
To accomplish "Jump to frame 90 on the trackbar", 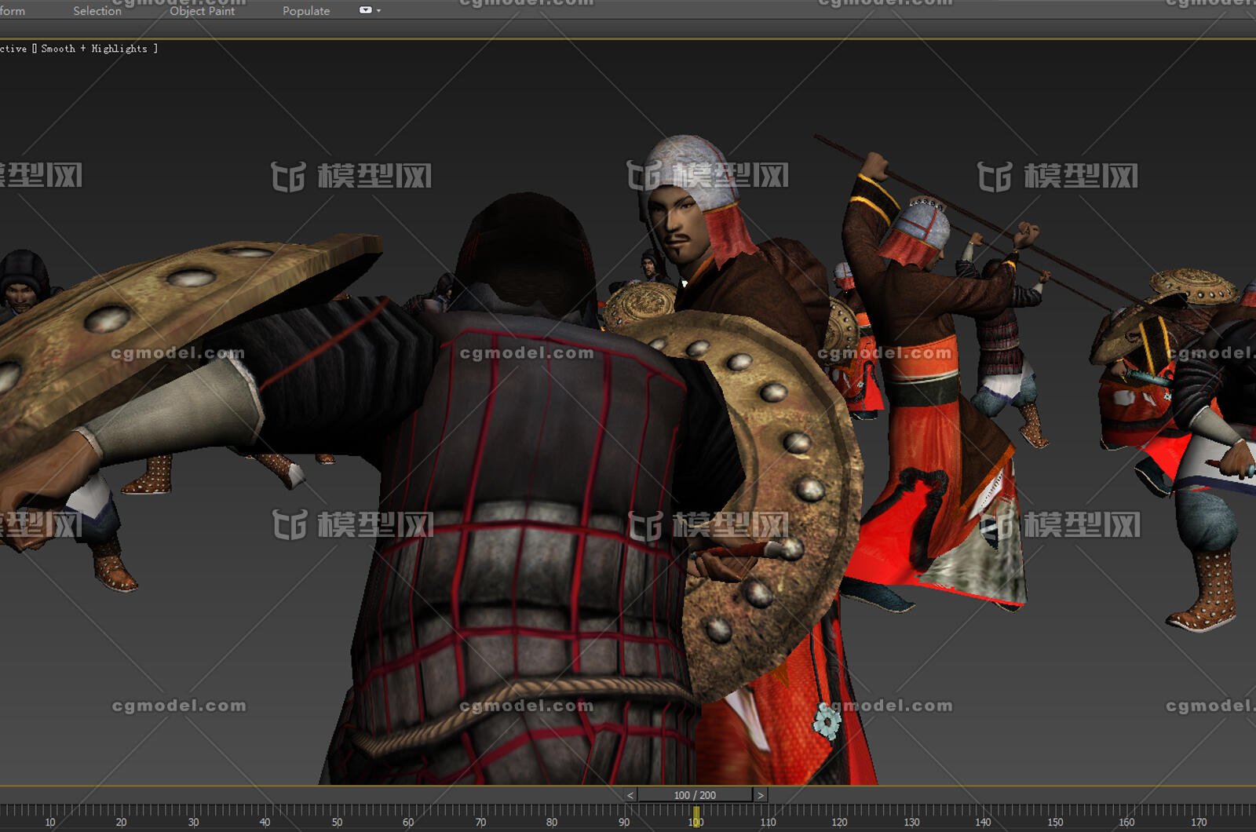I will pos(623,822).
